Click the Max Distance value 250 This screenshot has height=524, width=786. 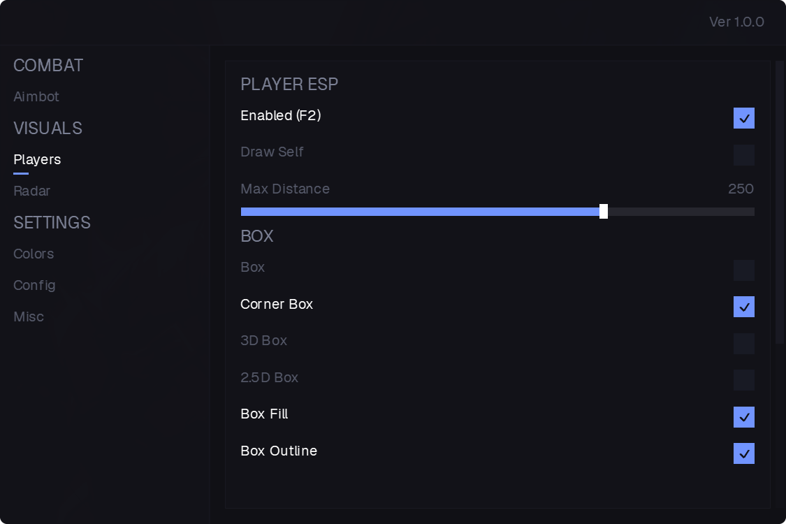pyautogui.click(x=741, y=189)
